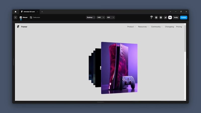This screenshot has height=113, width=201.
Task: Go back using the left arrow button
Action: pyautogui.click(x=15, y=17)
